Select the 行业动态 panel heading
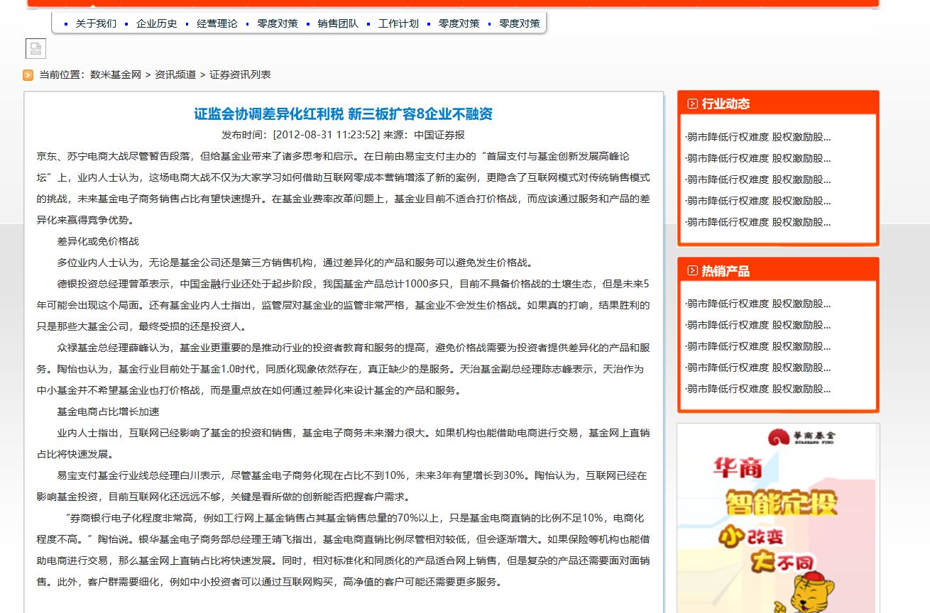 click(726, 104)
